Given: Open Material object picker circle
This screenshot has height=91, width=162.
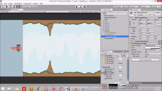Looking at the screenshot, I should tap(161, 50).
